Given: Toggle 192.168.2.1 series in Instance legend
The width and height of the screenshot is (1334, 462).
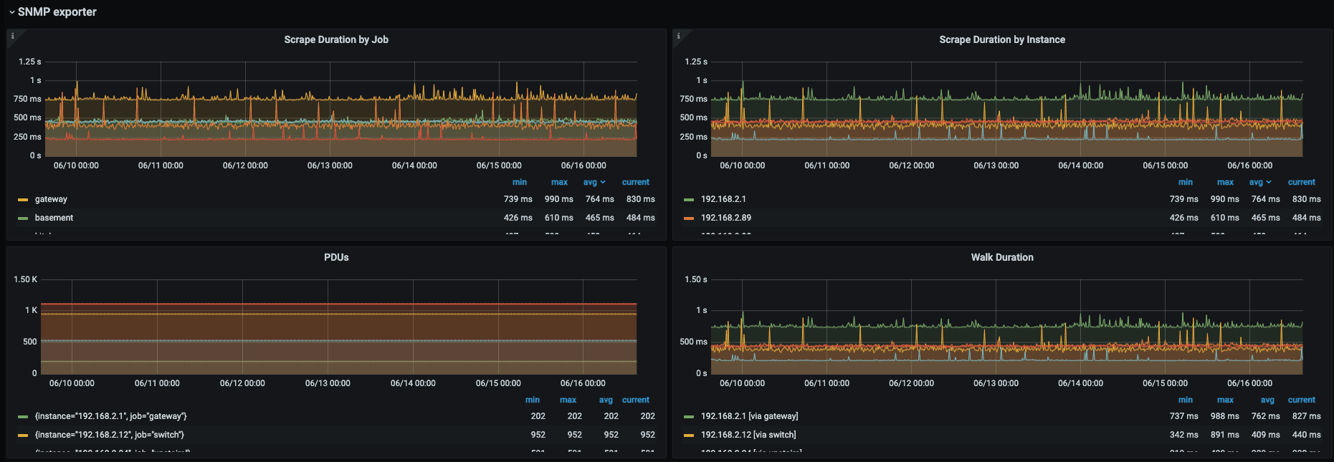Looking at the screenshot, I should pyautogui.click(x=723, y=200).
